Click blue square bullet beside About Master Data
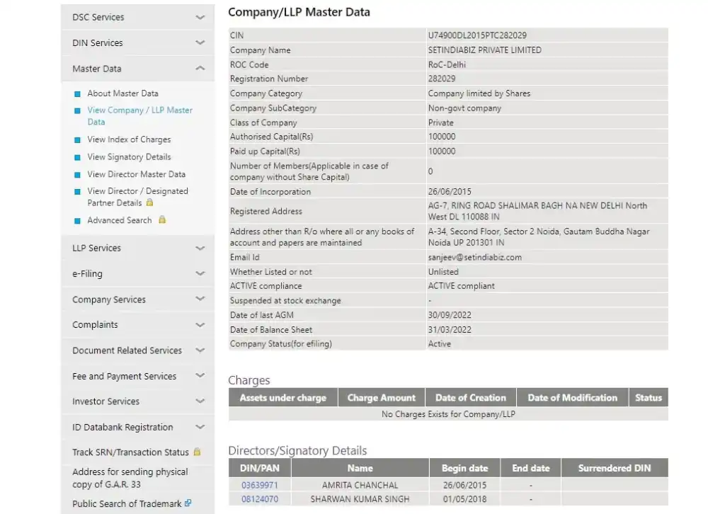This screenshot has height=514, width=708. click(78, 93)
